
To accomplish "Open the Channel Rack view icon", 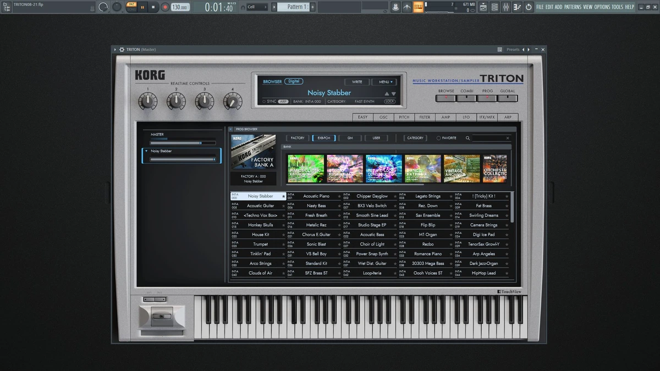I will click(x=494, y=7).
